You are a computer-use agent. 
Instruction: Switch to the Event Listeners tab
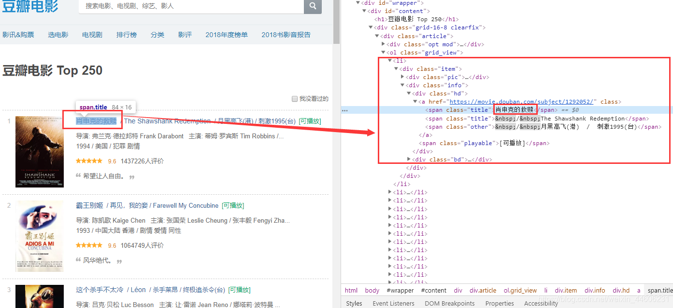393,303
